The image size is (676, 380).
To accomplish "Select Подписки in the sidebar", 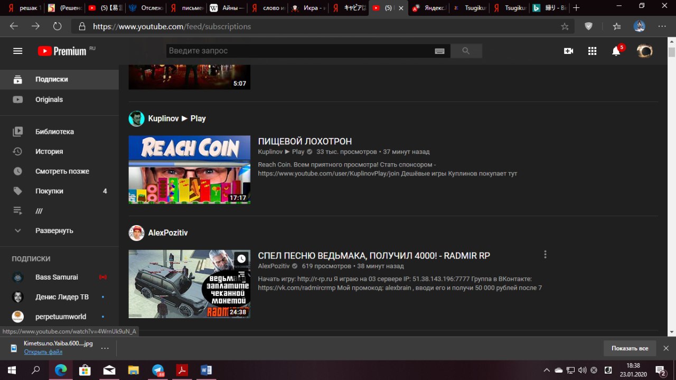I will (59, 79).
